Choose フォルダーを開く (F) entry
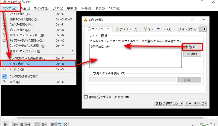Screen dimensions: 218x126 coord(39,25)
